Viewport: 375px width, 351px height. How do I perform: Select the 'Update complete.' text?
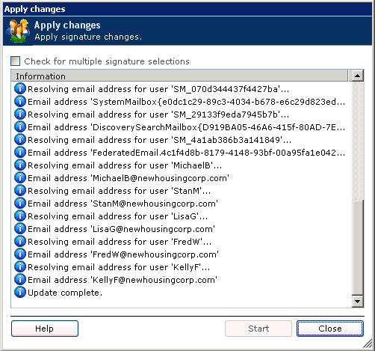pos(65,293)
